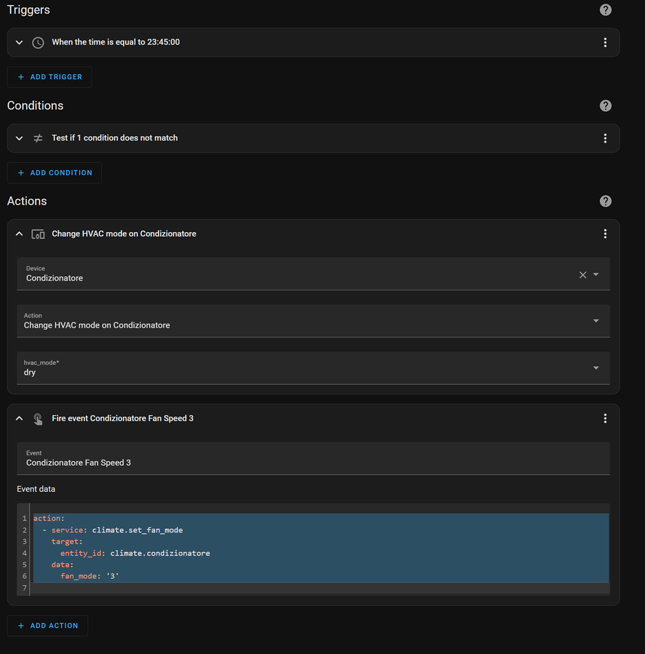Open the help icon next to Conditions
Screen dimensions: 645x654
605,105
